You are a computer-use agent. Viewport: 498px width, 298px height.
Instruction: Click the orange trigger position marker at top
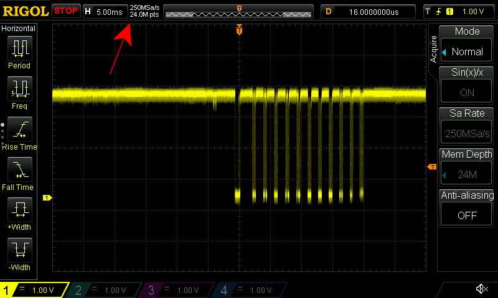(239, 30)
